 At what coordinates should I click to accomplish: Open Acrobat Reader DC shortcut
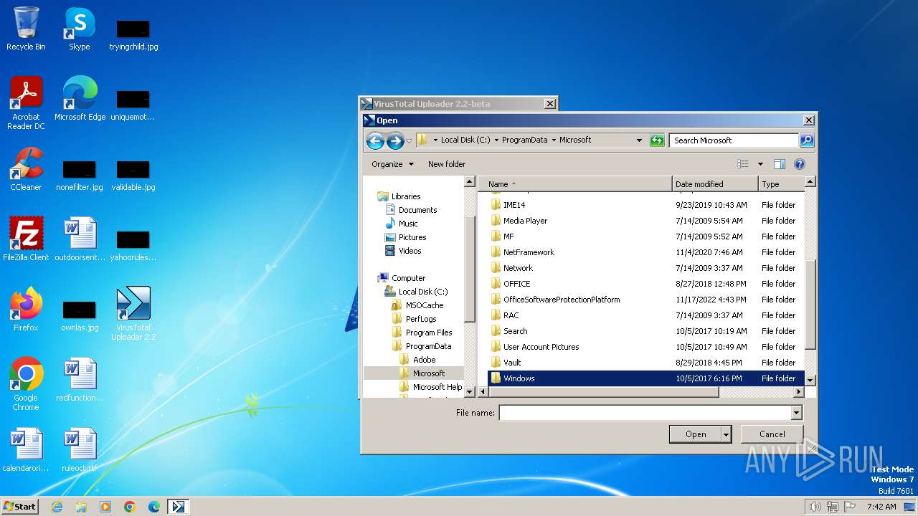(x=26, y=103)
